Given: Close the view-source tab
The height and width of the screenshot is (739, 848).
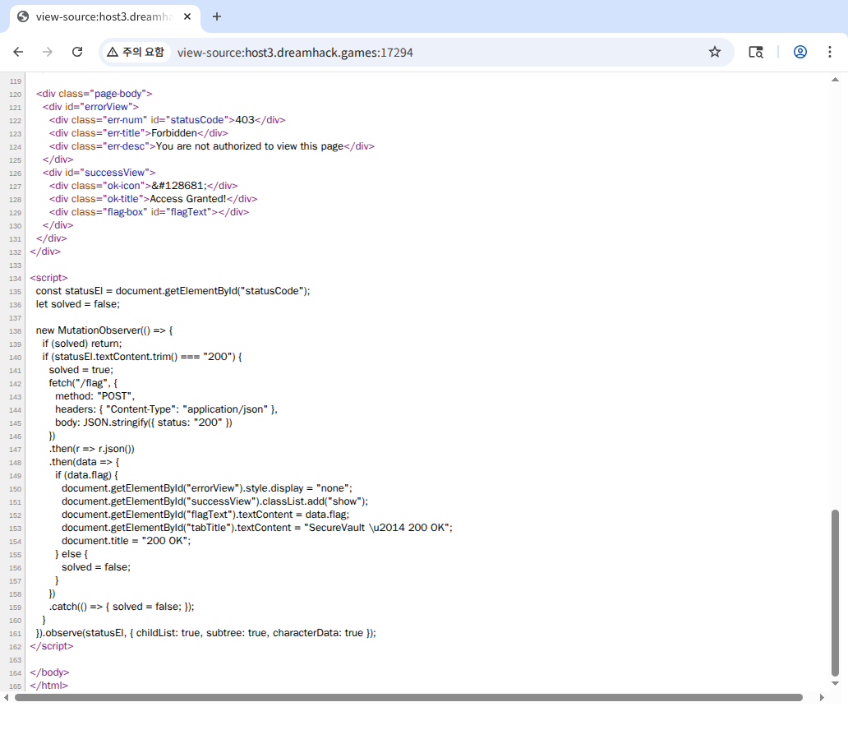Looking at the screenshot, I should [x=187, y=16].
